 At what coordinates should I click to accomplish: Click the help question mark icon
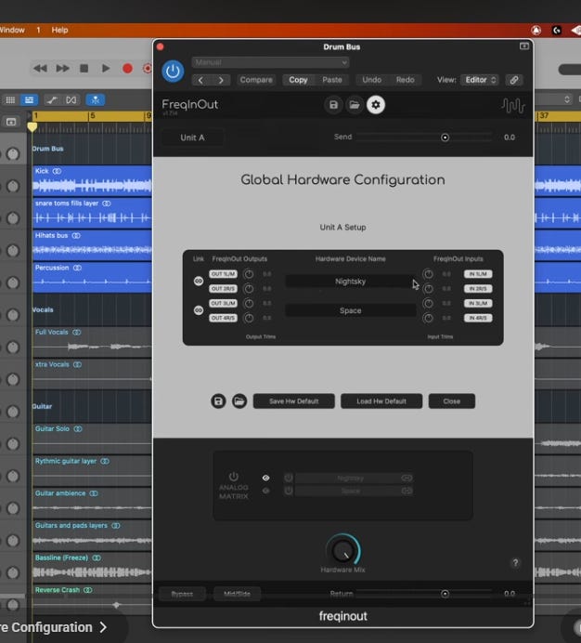tap(515, 563)
